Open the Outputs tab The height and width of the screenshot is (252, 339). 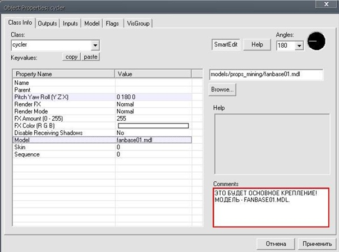click(47, 24)
